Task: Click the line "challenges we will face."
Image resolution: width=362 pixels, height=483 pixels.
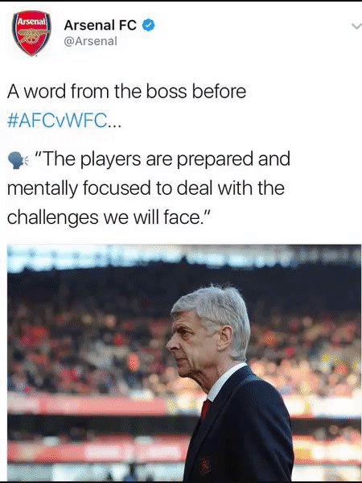Action: 109,217
